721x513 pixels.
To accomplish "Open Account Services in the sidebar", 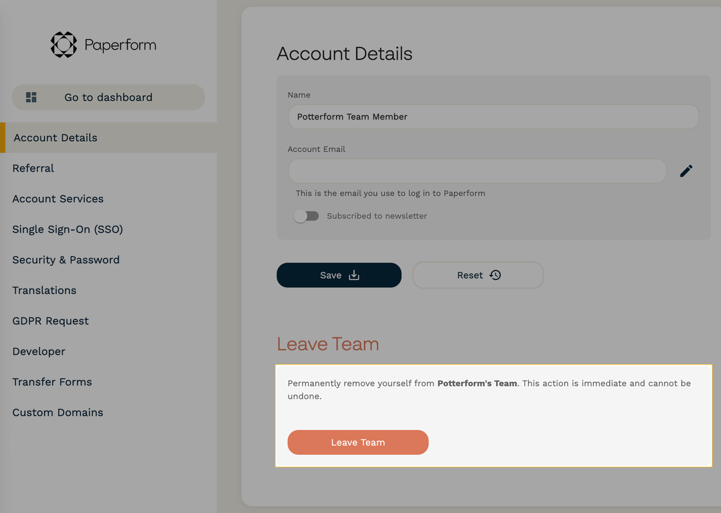I will (x=58, y=199).
